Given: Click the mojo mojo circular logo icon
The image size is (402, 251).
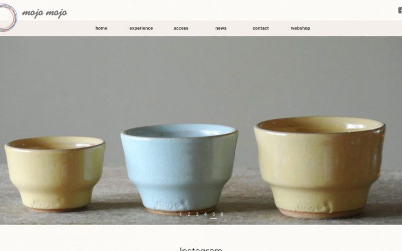Looking at the screenshot, I should [8, 18].
